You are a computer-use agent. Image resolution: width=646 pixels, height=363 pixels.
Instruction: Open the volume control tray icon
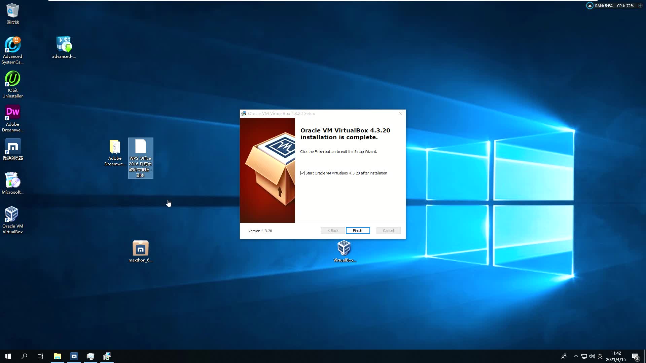[592, 356]
